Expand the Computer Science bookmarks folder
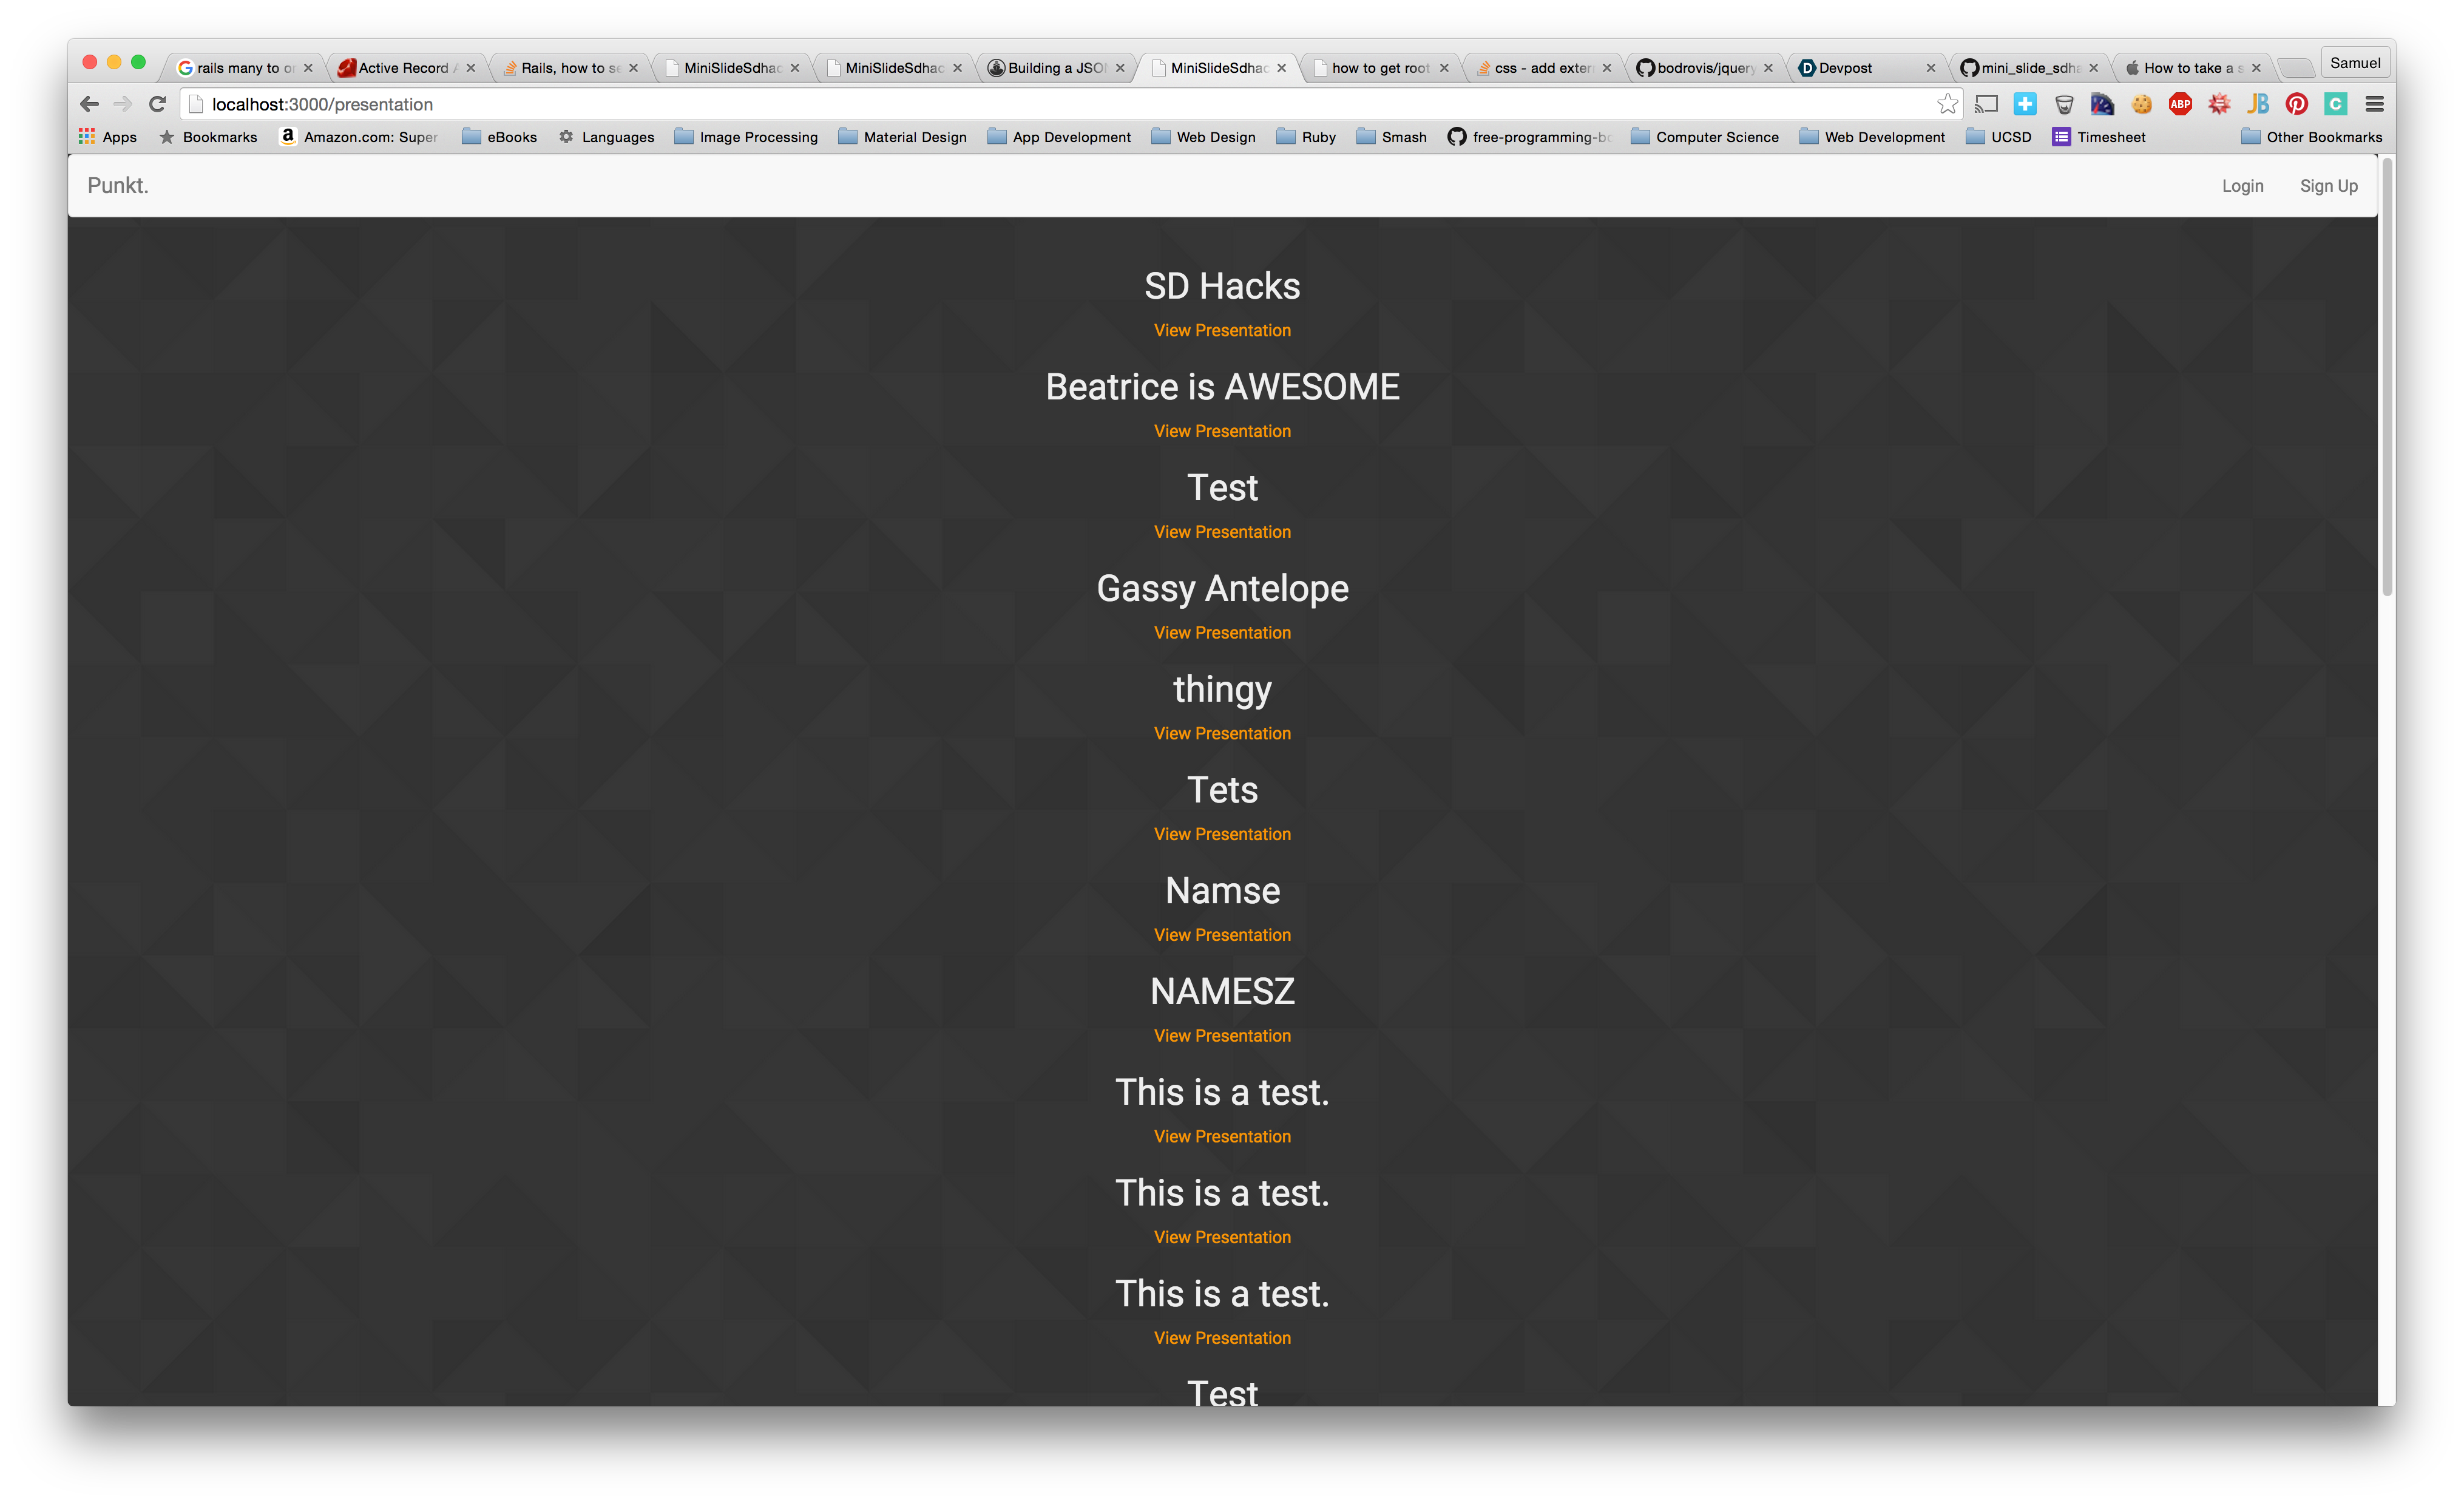The image size is (2464, 1503). [1705, 137]
